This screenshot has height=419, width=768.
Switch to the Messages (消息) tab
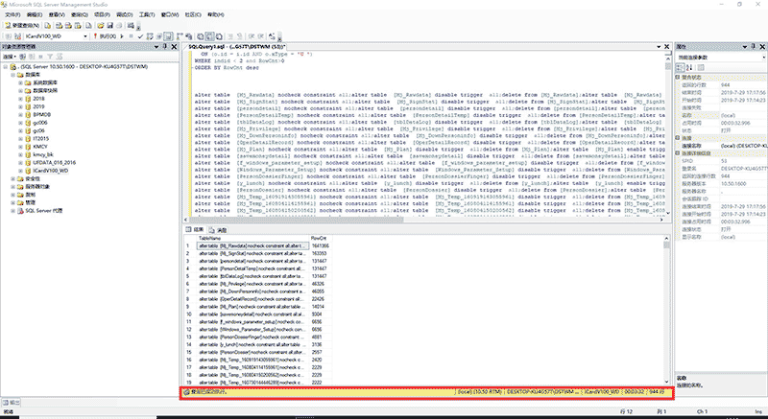(x=218, y=229)
